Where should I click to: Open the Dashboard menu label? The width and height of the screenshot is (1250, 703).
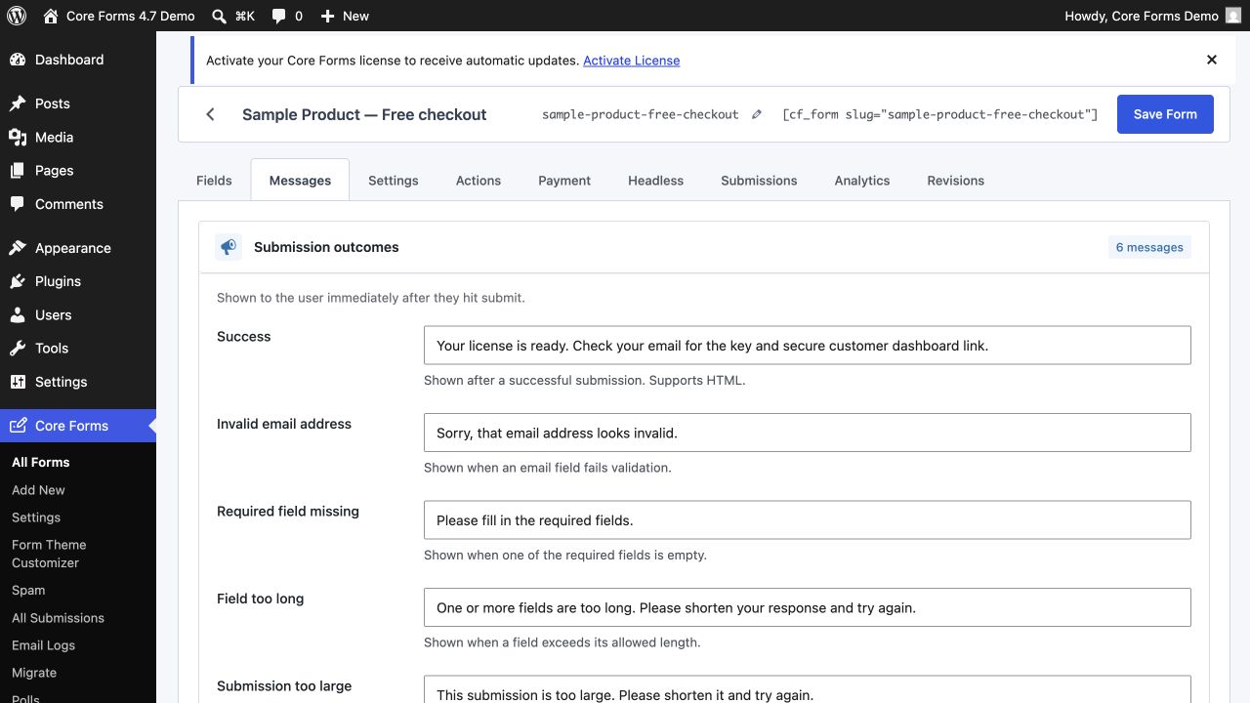click(x=69, y=60)
